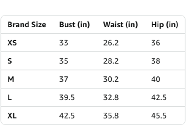The width and height of the screenshot is (186, 139).
Task: Select the M bust value 37
Action: coord(64,79)
